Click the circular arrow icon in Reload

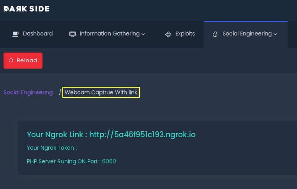11,60
